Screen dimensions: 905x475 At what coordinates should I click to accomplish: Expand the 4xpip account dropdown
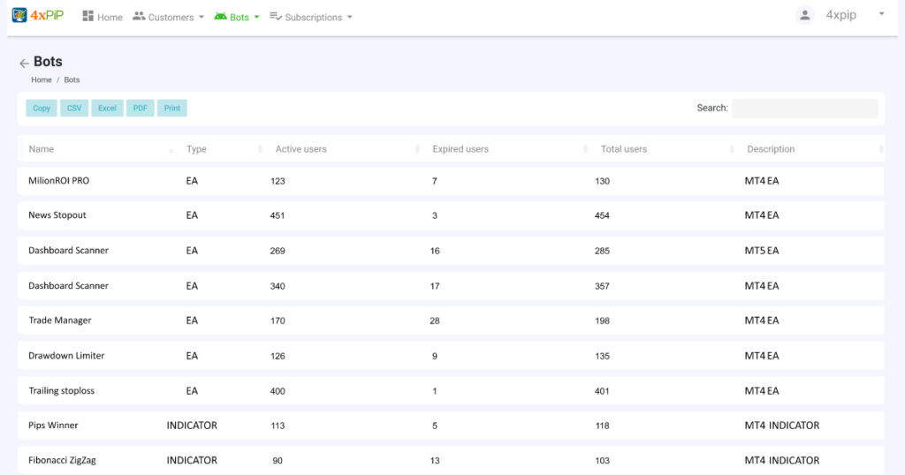click(881, 15)
